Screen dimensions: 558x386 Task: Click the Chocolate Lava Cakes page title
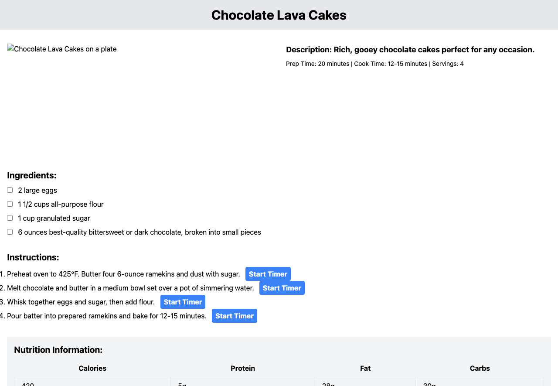tap(279, 15)
